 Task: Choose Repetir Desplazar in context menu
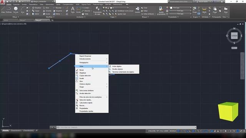coord(92,56)
